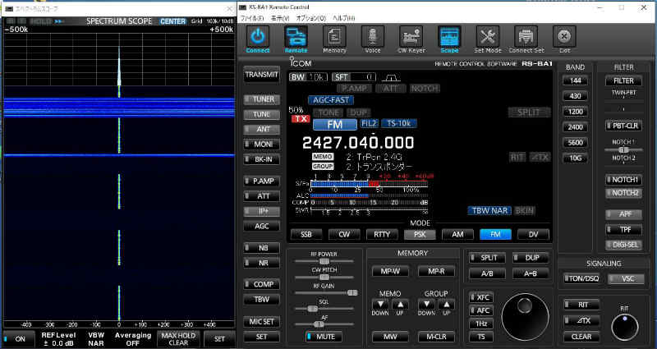The image size is (657, 349).
Task: Click MEMO DOWN arrow button
Action: pyautogui.click(x=380, y=305)
